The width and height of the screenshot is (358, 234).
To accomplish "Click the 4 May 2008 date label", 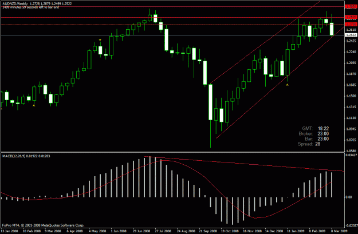I will [x=97, y=231].
